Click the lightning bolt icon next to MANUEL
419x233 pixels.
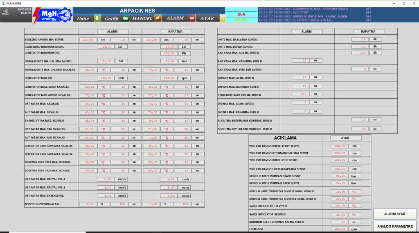click(x=158, y=18)
